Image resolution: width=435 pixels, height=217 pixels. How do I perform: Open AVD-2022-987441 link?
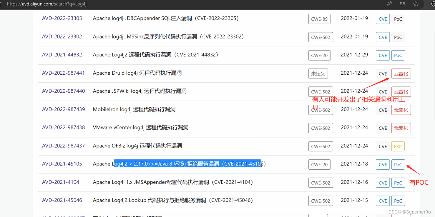[63, 73]
